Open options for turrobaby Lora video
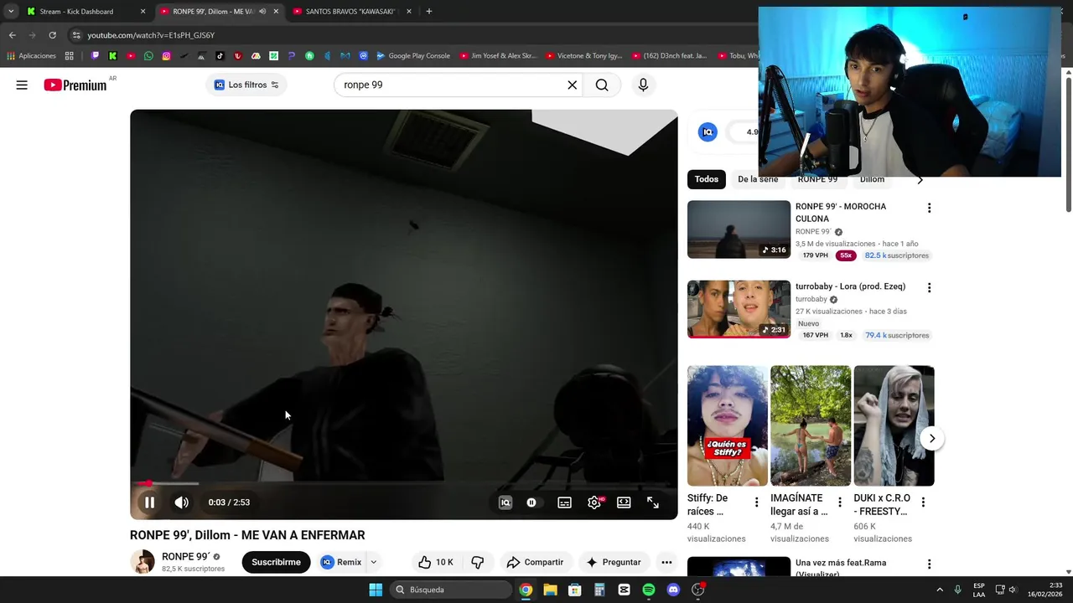The image size is (1073, 603). coord(929,287)
